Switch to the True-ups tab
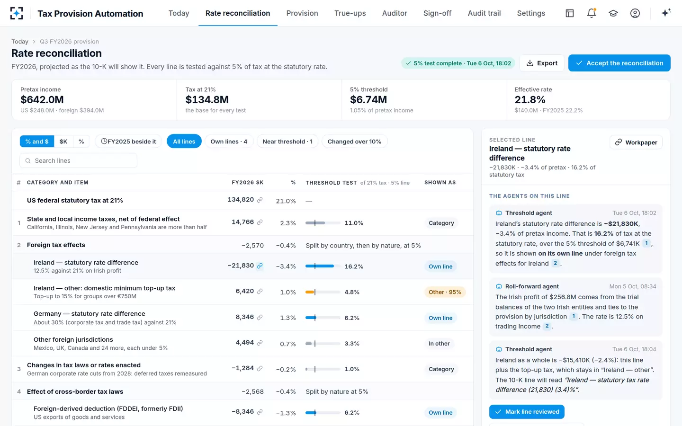Viewport: 682px width, 426px height. (x=350, y=13)
